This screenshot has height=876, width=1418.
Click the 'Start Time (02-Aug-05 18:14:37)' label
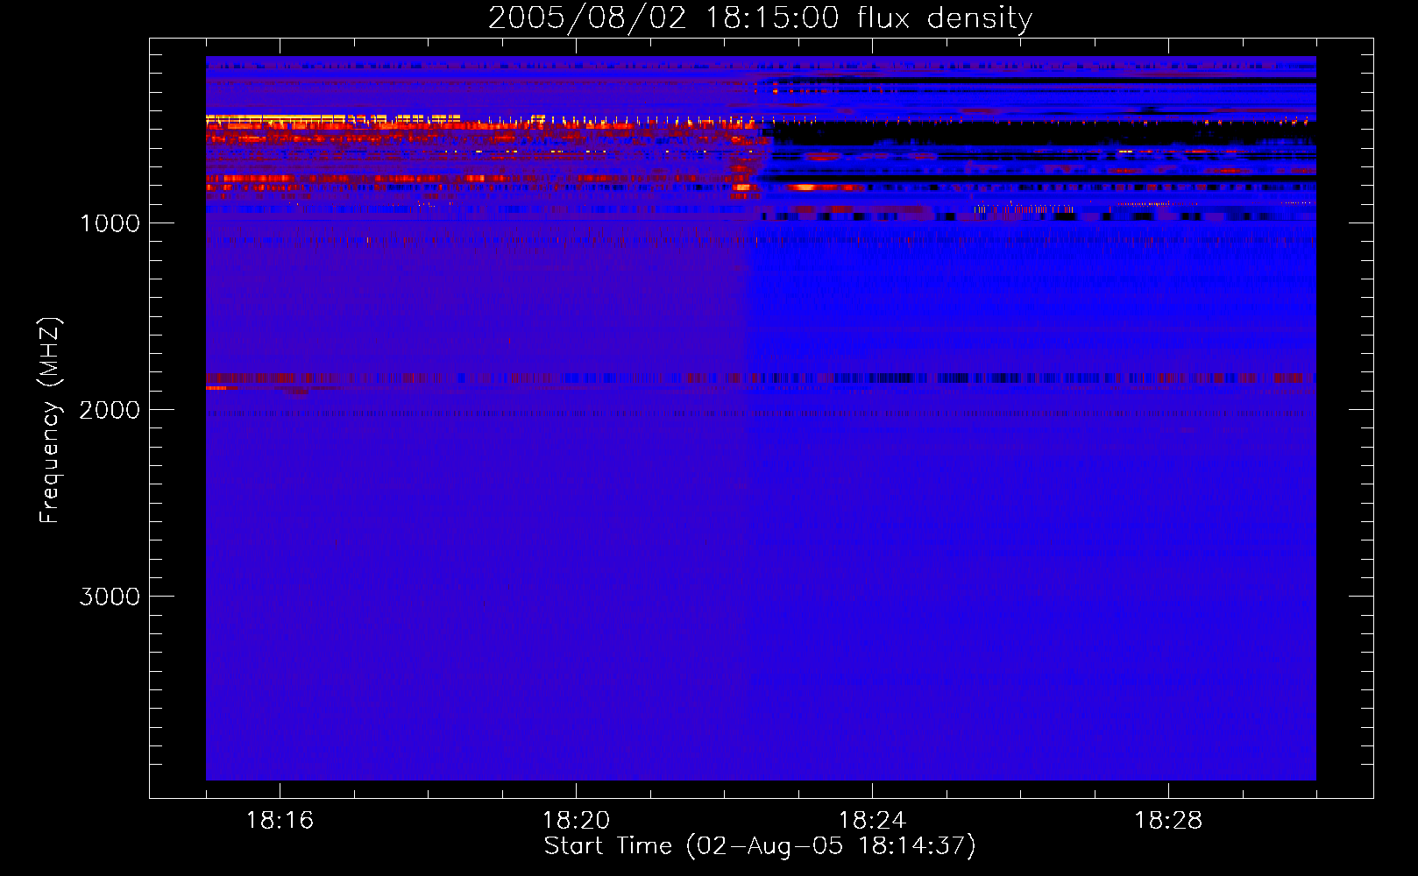click(760, 846)
